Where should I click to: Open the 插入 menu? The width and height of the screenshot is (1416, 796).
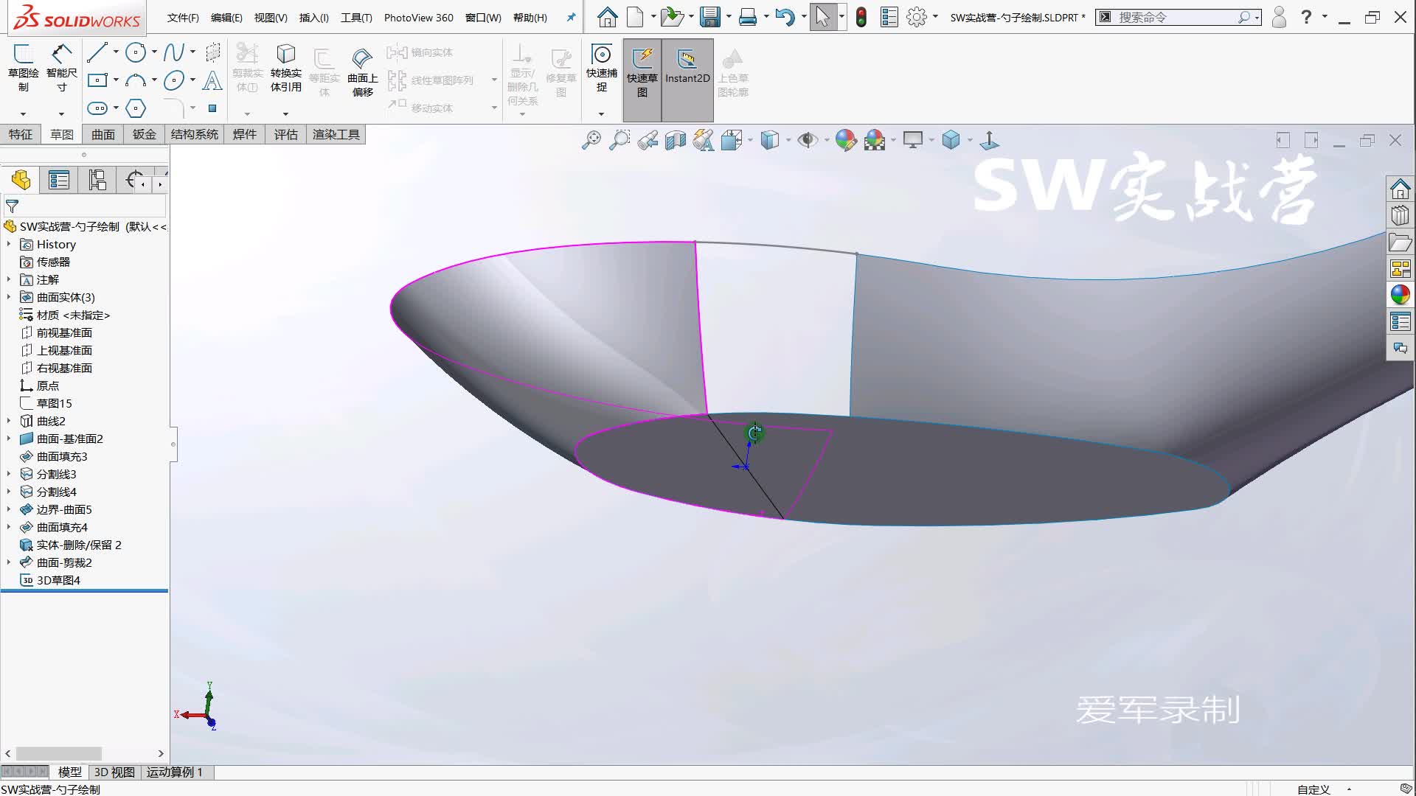[x=313, y=17]
